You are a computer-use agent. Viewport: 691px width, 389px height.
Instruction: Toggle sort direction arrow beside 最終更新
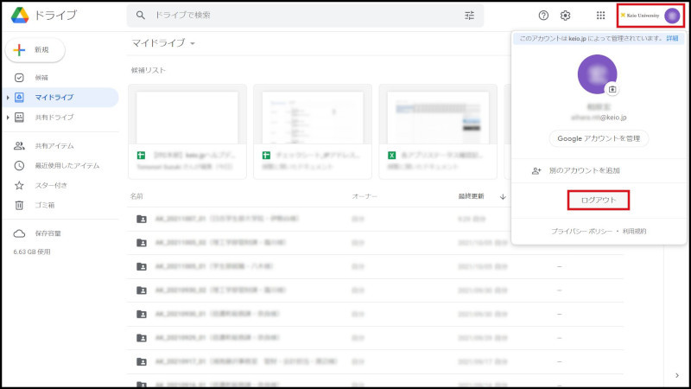(x=504, y=196)
